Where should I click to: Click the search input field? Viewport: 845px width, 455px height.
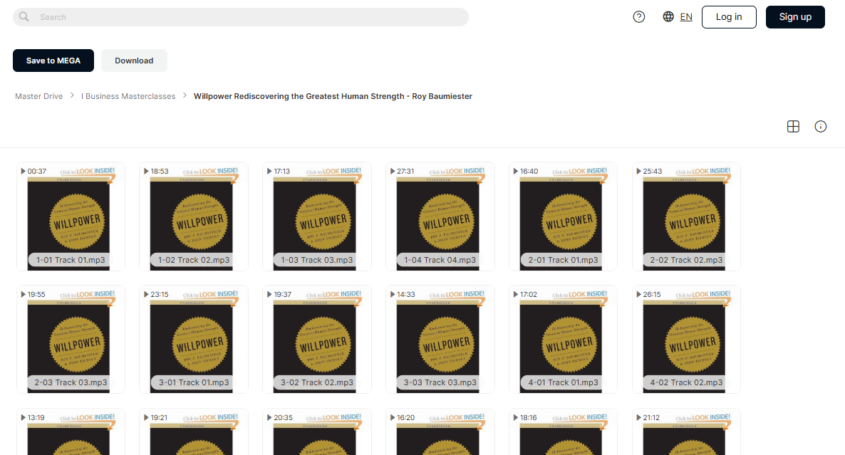[240, 16]
